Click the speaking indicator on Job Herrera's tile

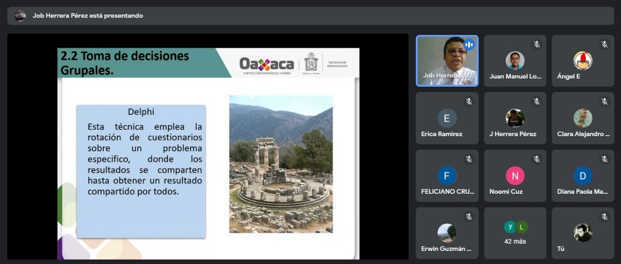click(x=469, y=45)
